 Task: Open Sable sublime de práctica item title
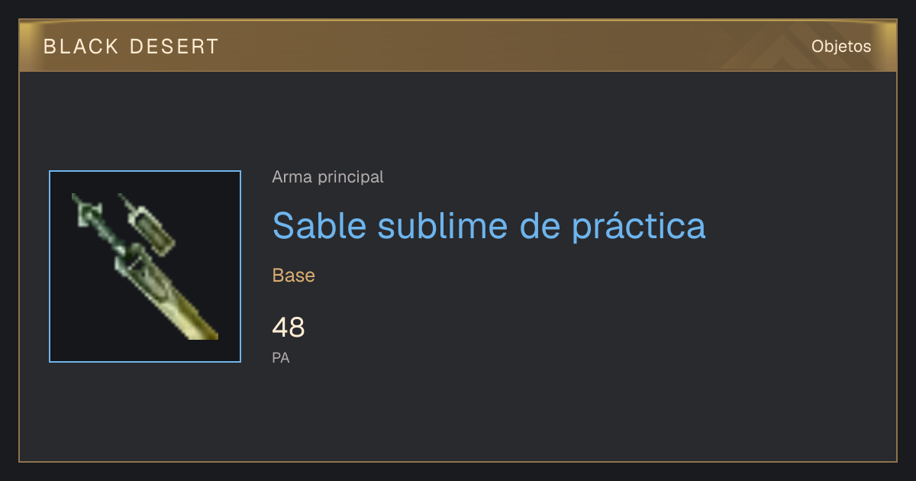[489, 226]
